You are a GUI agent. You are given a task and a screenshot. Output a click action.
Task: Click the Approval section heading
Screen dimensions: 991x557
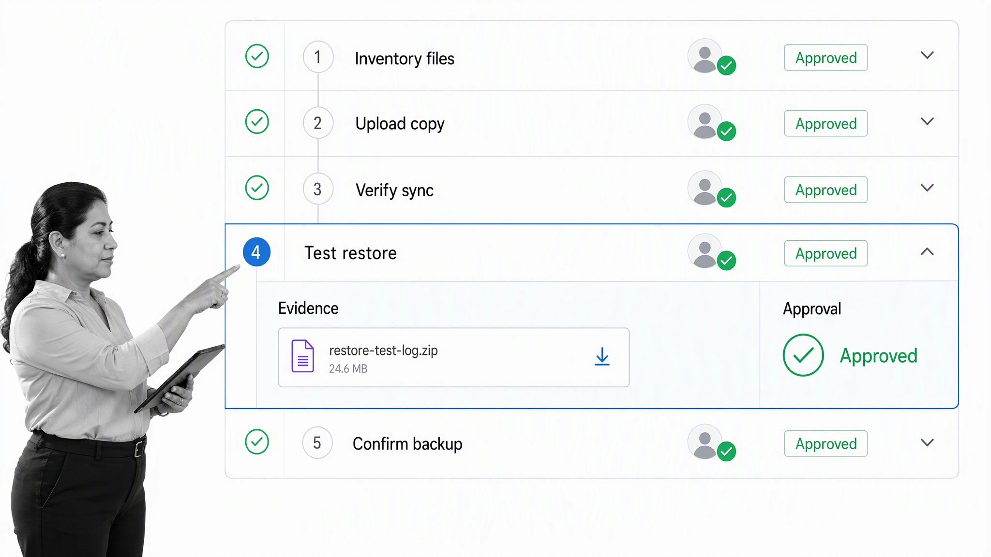pyautogui.click(x=812, y=309)
